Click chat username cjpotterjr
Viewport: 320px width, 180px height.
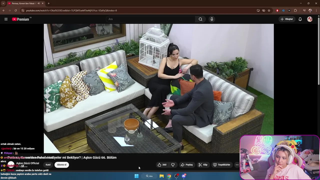click(6, 148)
